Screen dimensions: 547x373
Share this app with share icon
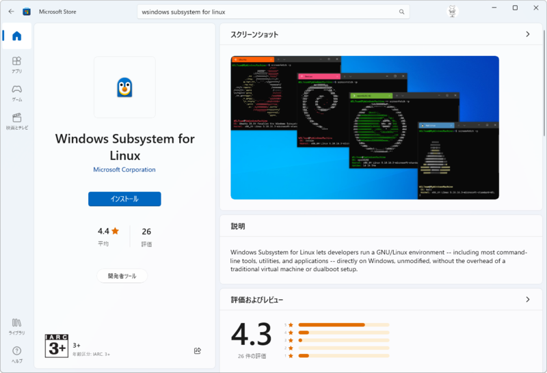(198, 350)
